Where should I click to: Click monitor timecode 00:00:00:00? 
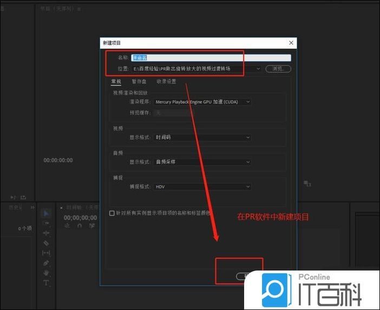pyautogui.click(x=58, y=160)
